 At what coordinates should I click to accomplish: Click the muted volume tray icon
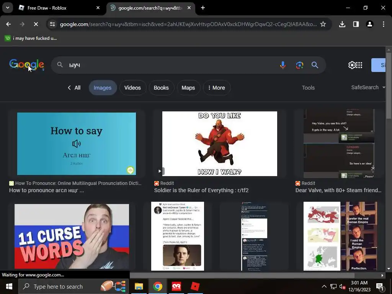point(343,286)
